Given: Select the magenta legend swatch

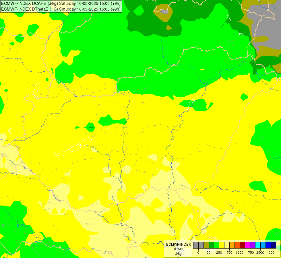Looking at the screenshot, I should [x=248, y=245].
